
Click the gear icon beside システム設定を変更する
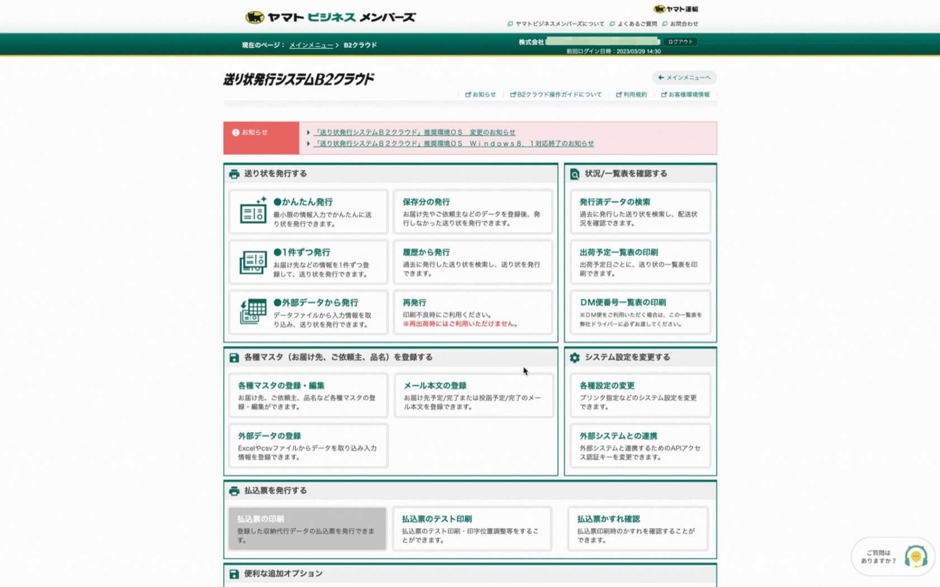click(575, 357)
